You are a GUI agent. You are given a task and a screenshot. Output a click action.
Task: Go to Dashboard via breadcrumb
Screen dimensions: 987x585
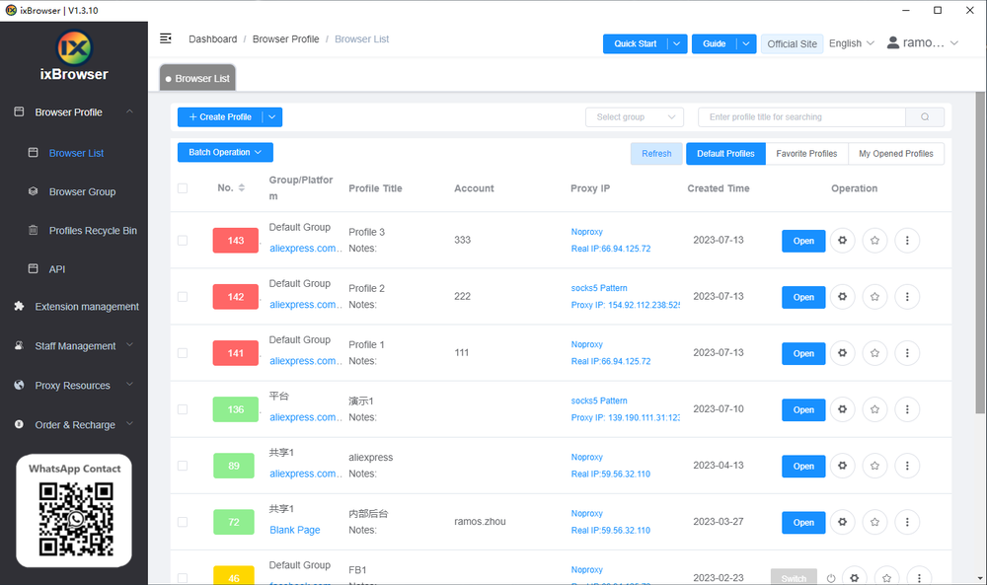coord(213,39)
